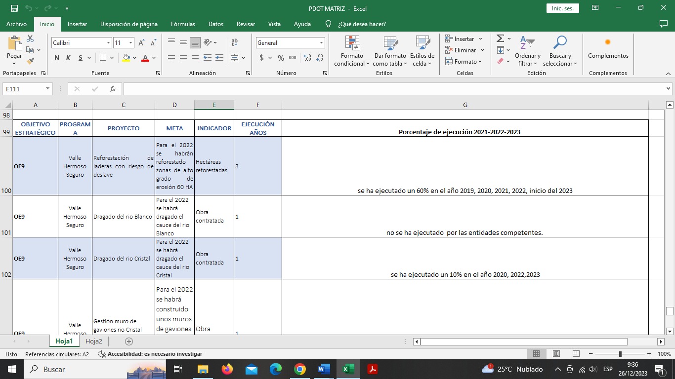Click the AutoSum sigma icon
675x379 pixels.
(x=500, y=38)
